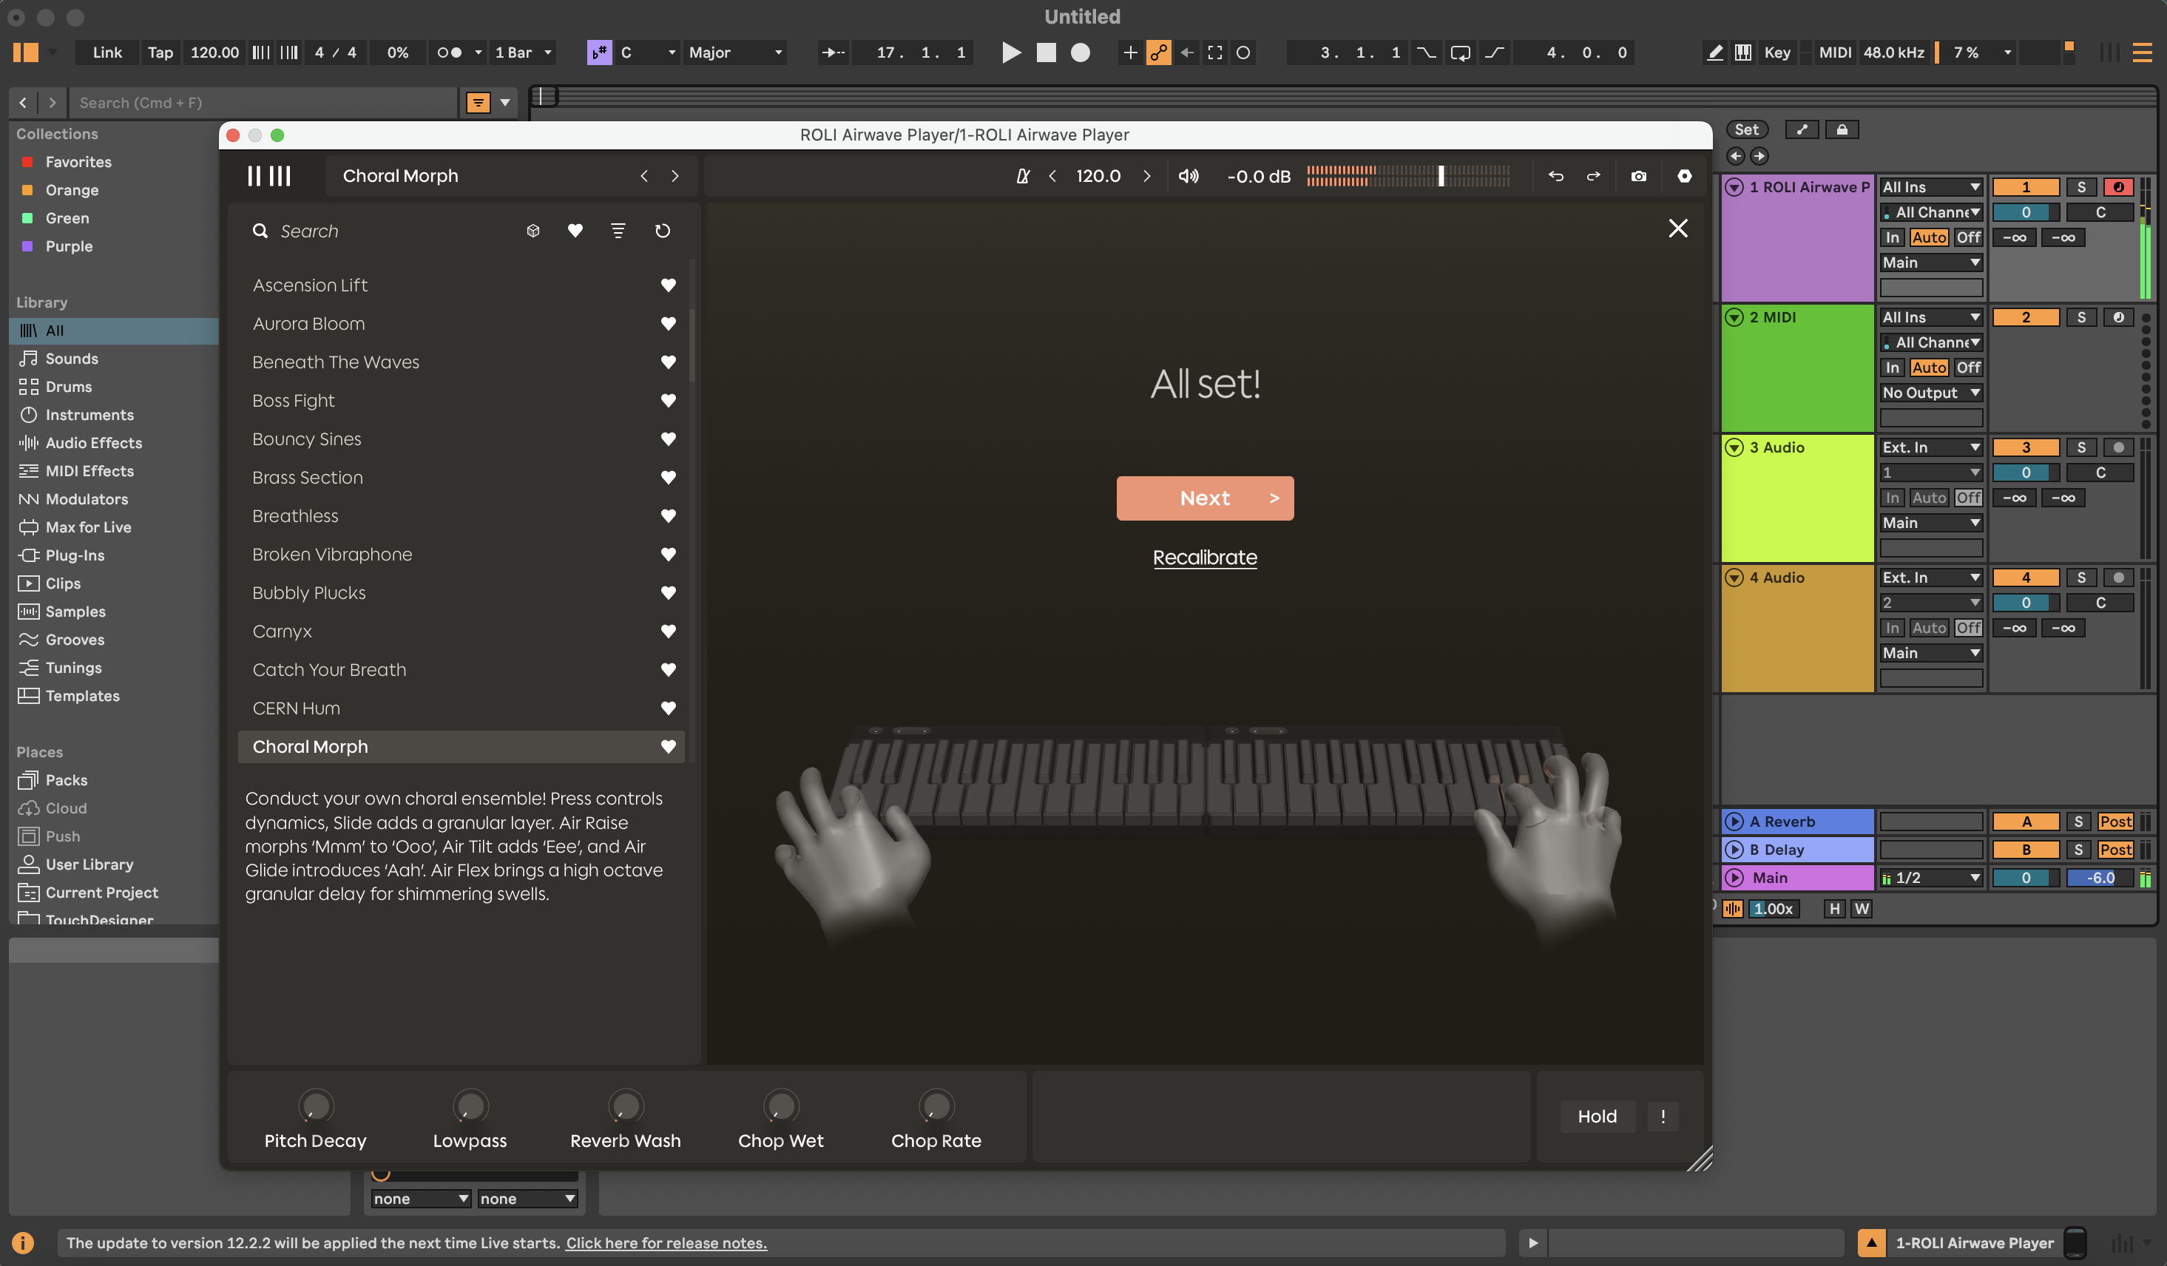The height and width of the screenshot is (1266, 2167).
Task: Select Audio Effects in browser library
Action: (x=94, y=443)
